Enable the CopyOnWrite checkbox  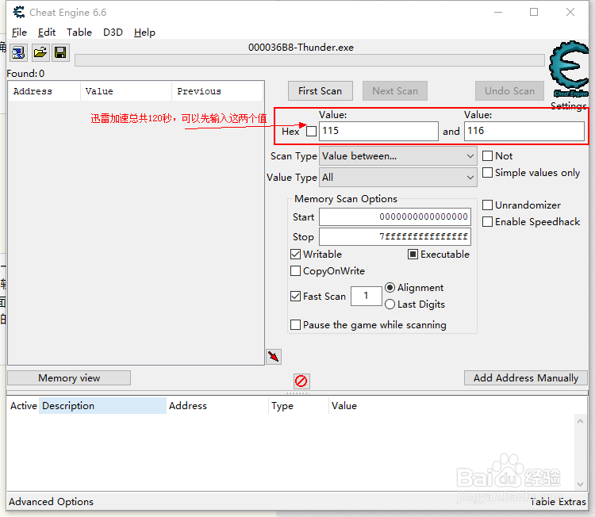(x=295, y=271)
